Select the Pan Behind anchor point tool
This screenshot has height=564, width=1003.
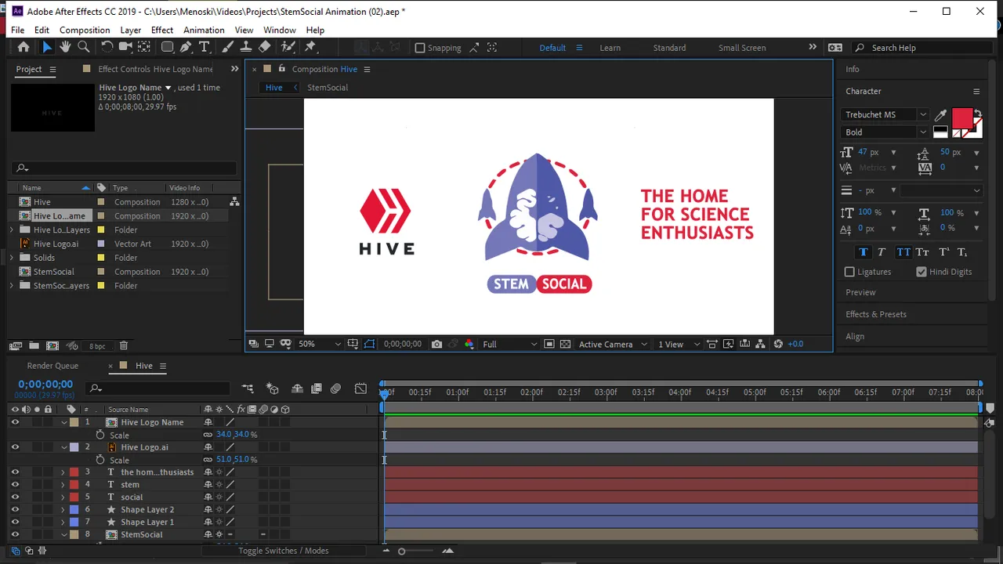click(x=144, y=47)
